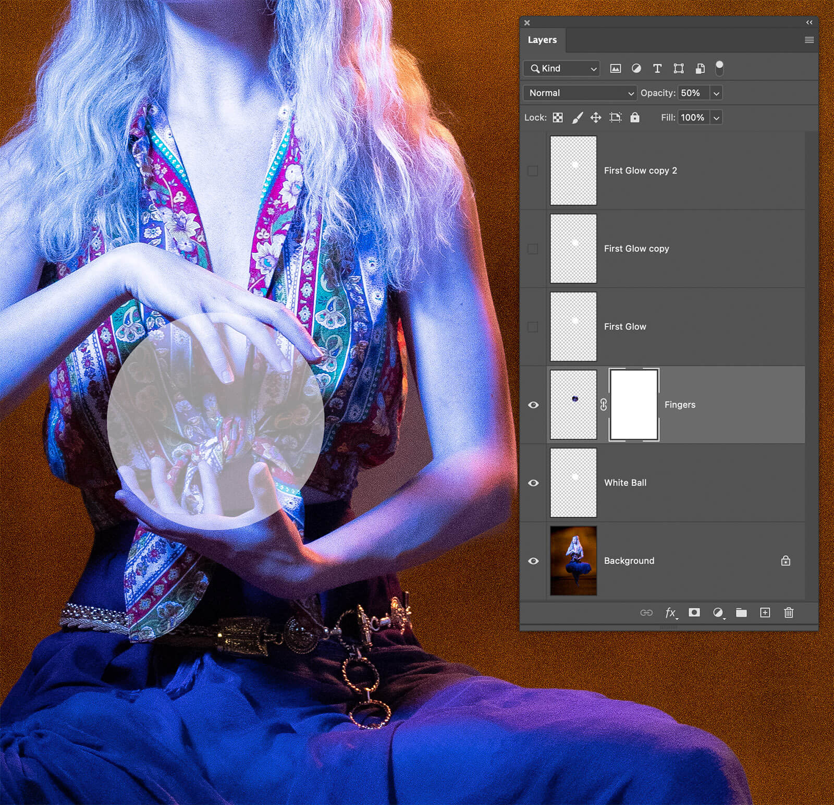Create a new layer
The image size is (834, 805).
coord(765,613)
